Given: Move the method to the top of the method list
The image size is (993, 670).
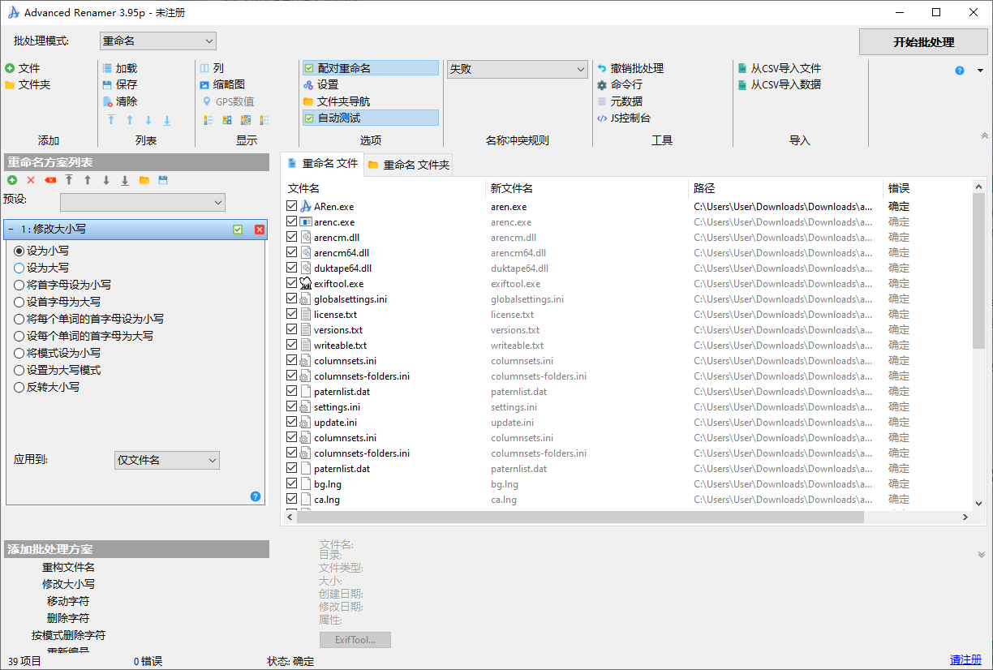Looking at the screenshot, I should point(69,180).
